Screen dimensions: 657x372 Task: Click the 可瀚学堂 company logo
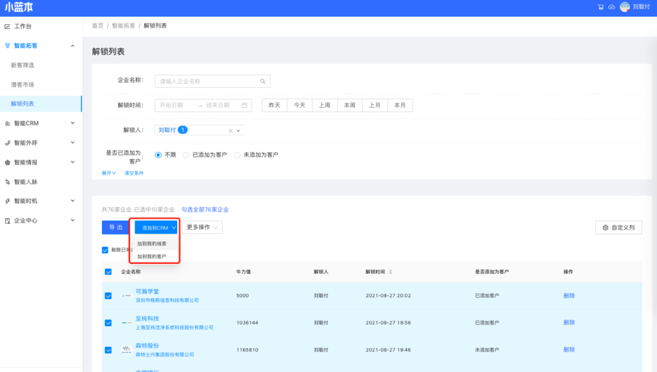click(x=126, y=296)
